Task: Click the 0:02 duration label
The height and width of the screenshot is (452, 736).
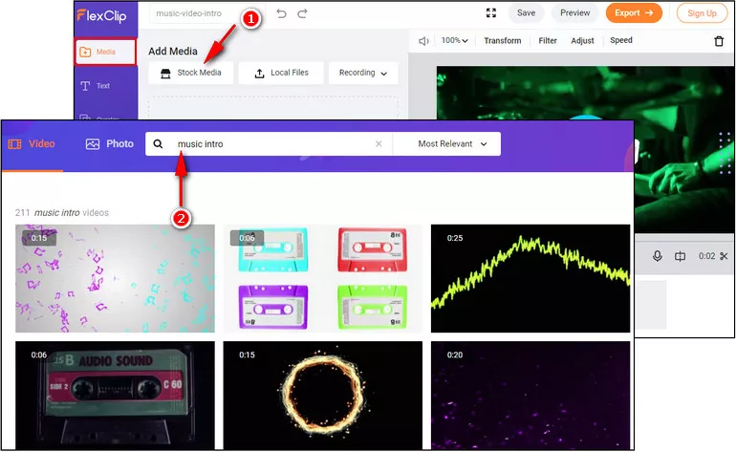Action: tap(706, 256)
